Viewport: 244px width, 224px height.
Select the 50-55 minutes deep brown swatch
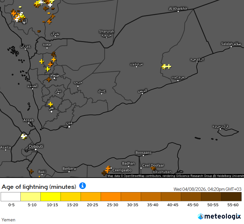(x=211, y=197)
